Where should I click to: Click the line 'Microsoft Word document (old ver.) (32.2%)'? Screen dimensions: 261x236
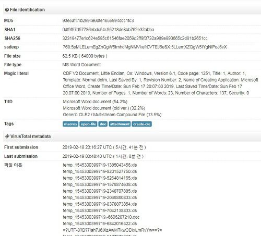[104, 108]
